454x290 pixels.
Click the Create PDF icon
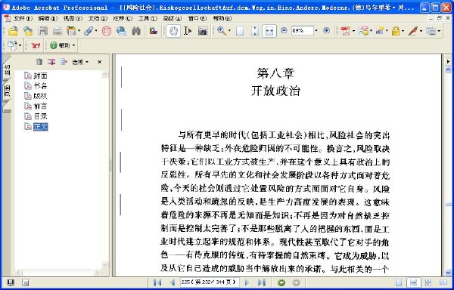tap(345, 31)
